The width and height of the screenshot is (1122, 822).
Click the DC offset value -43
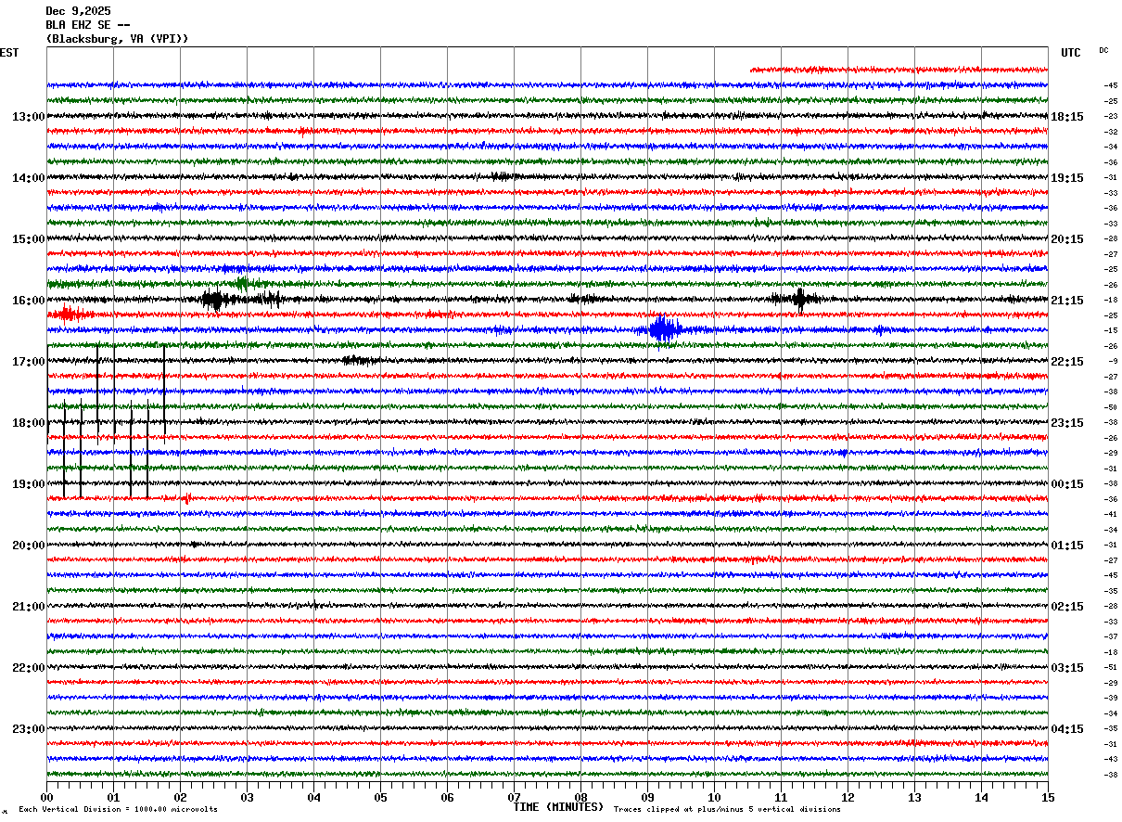[1111, 759]
